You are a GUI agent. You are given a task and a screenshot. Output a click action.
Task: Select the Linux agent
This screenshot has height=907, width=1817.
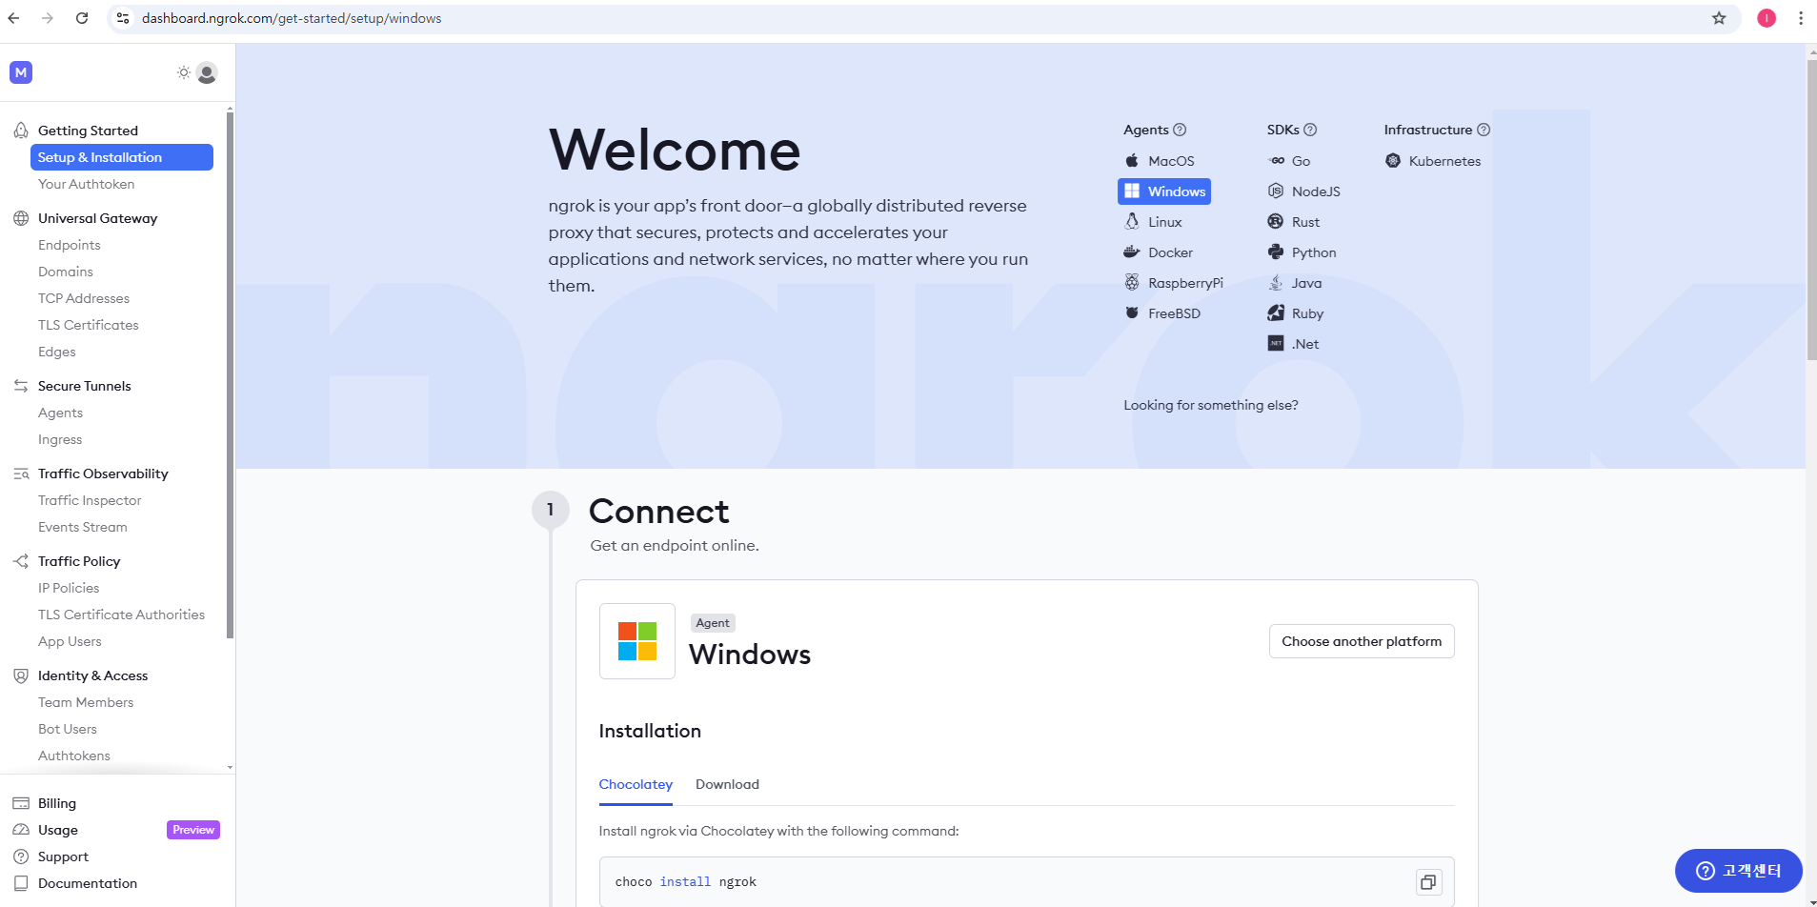pos(1154,222)
